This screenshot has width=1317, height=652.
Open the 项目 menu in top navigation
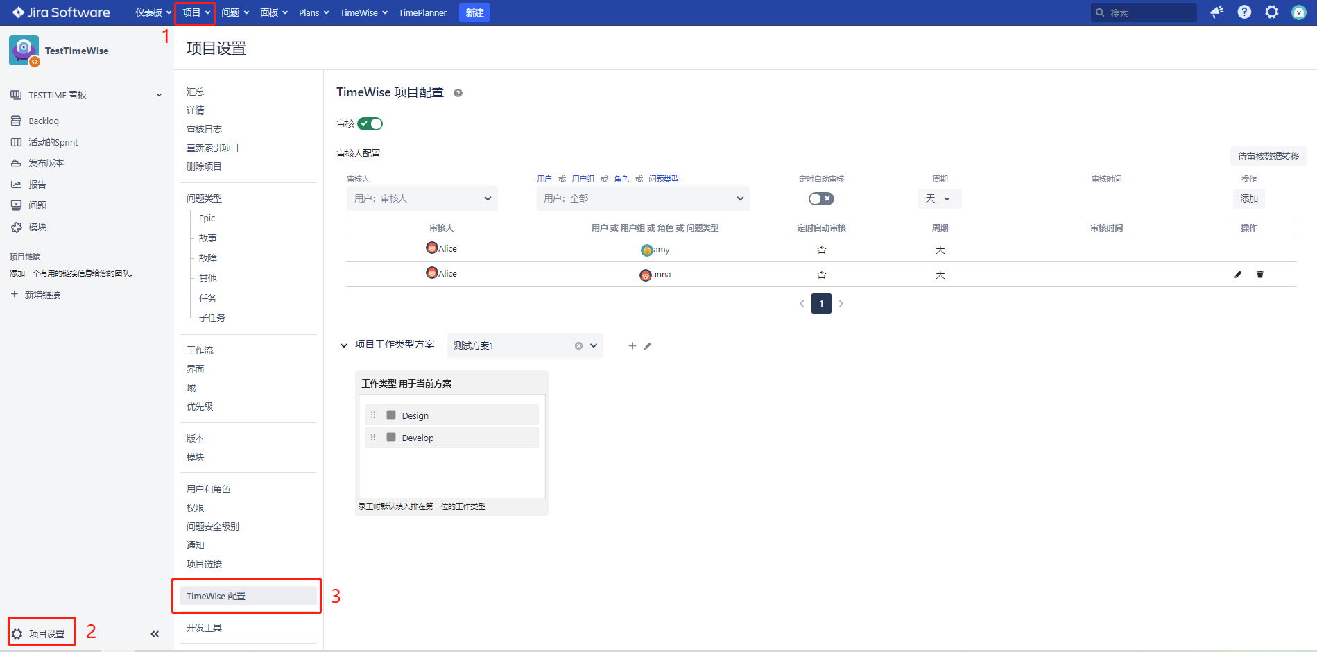tap(196, 12)
